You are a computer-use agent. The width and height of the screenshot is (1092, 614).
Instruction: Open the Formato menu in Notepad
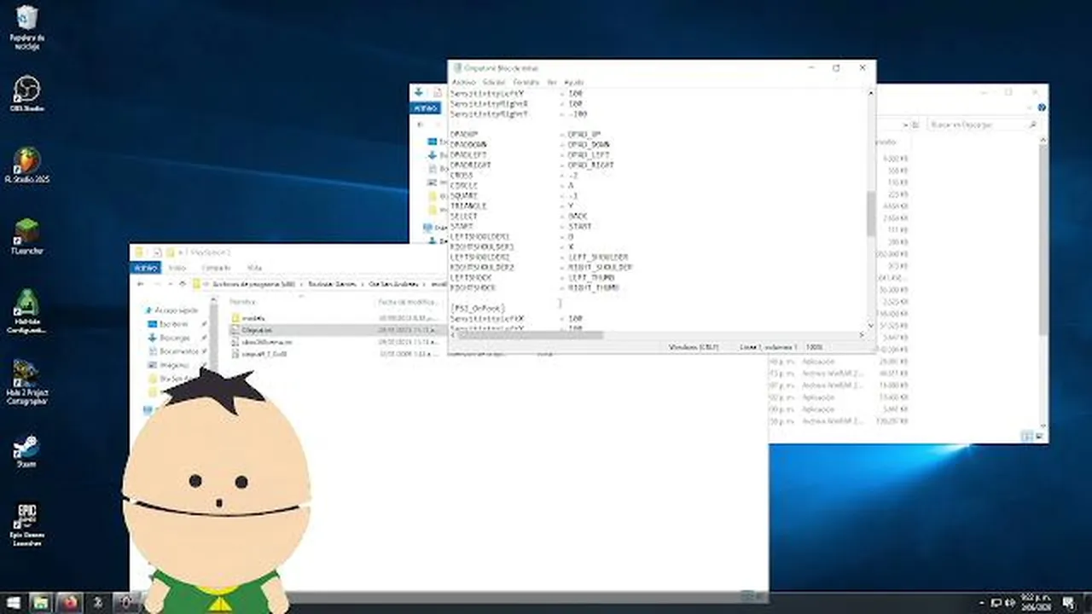[526, 82]
